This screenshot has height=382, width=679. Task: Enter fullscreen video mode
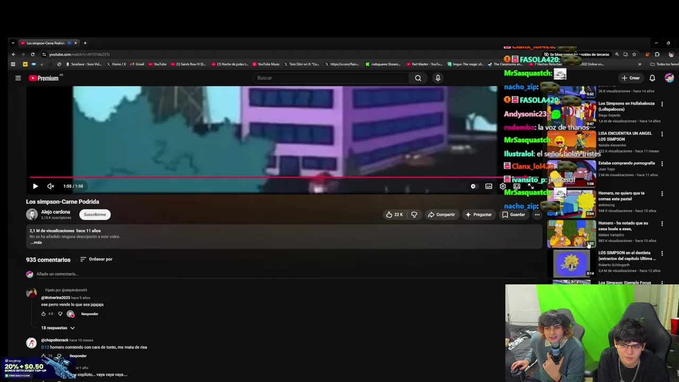click(x=530, y=186)
